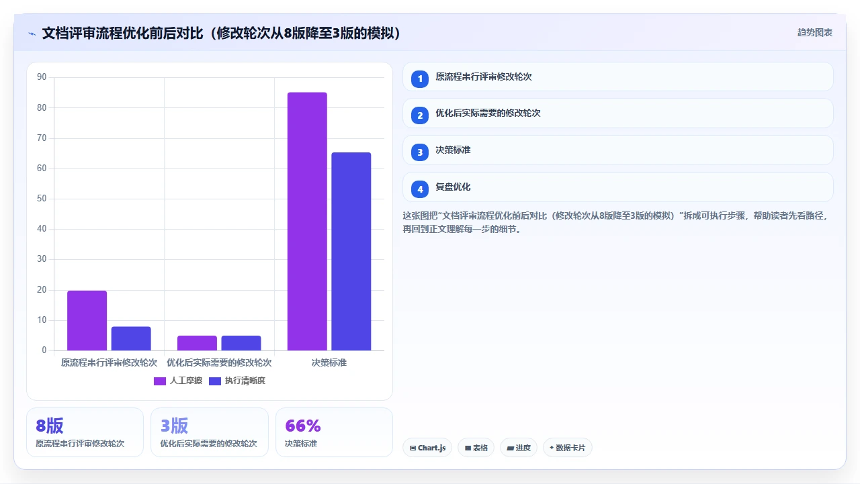
Task: Toggle the 人工摩擦 legend entry
Action: [178, 381]
